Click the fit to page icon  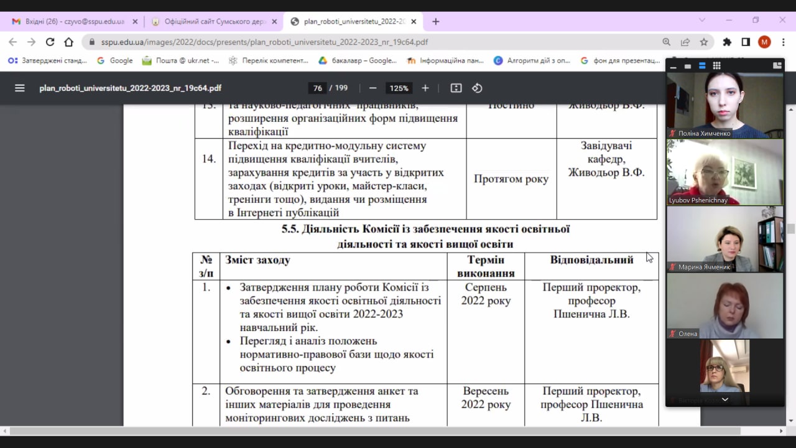coord(456,88)
